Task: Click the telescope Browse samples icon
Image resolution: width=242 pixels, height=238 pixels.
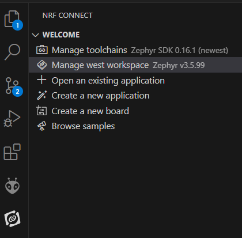Action: click(x=41, y=126)
